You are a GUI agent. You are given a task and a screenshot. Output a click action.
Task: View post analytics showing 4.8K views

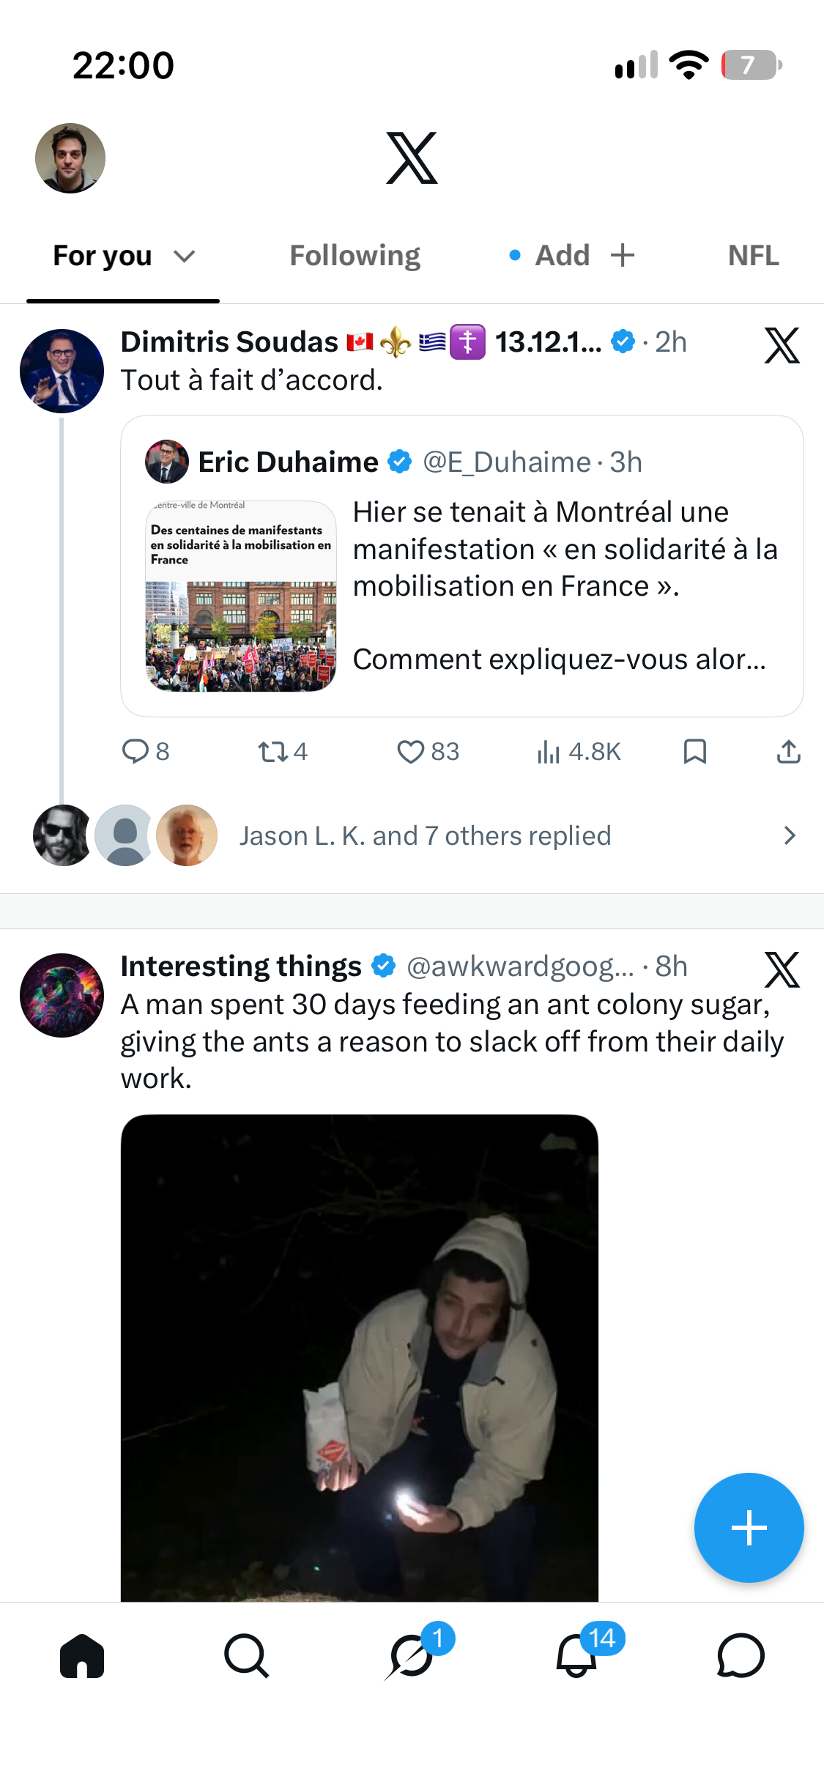pos(579,751)
